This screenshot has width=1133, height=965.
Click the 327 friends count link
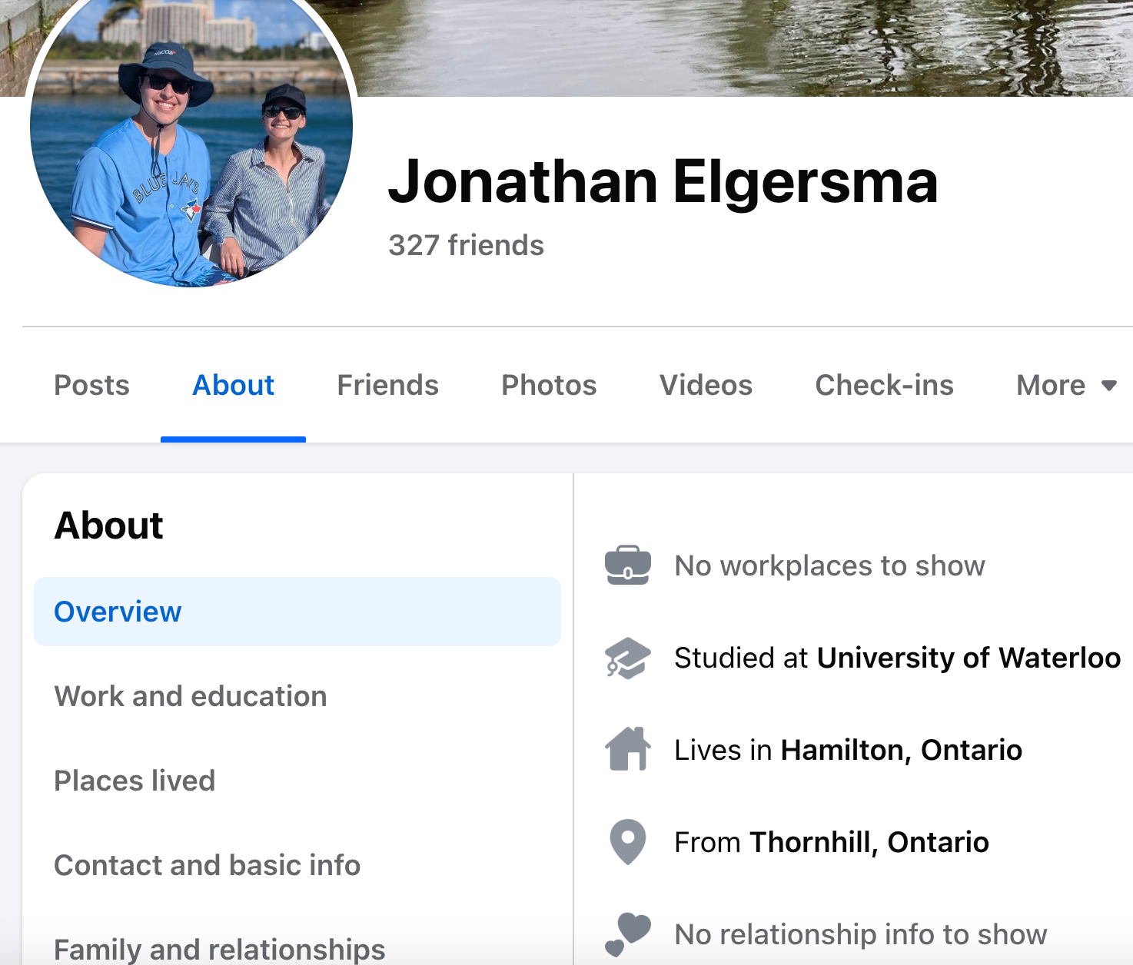pyautogui.click(x=466, y=245)
